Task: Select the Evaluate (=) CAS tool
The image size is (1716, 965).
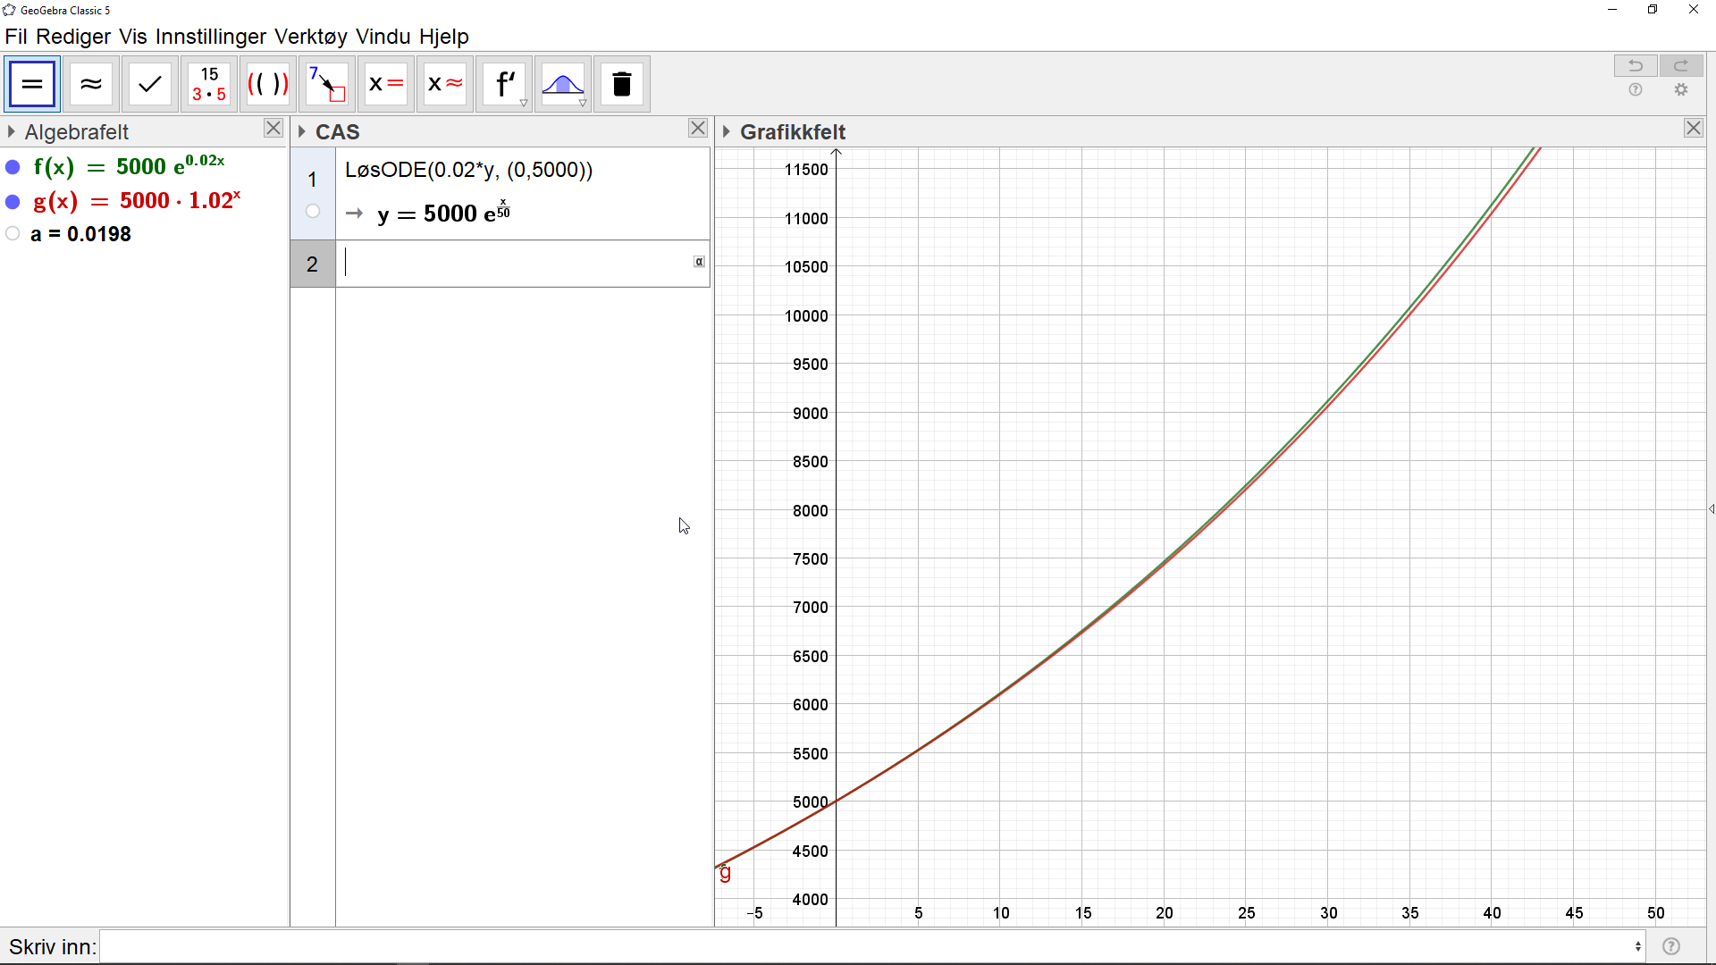Action: (32, 84)
